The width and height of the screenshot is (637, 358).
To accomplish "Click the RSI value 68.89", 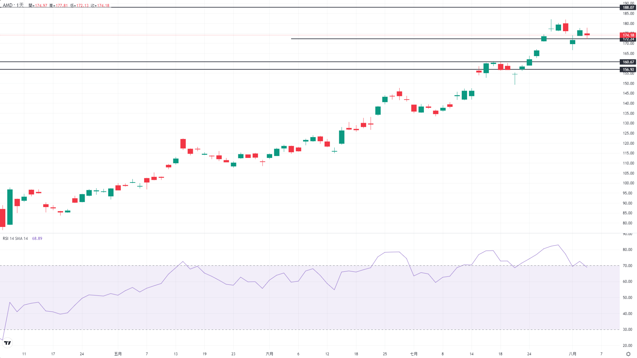I will pyautogui.click(x=37, y=239).
